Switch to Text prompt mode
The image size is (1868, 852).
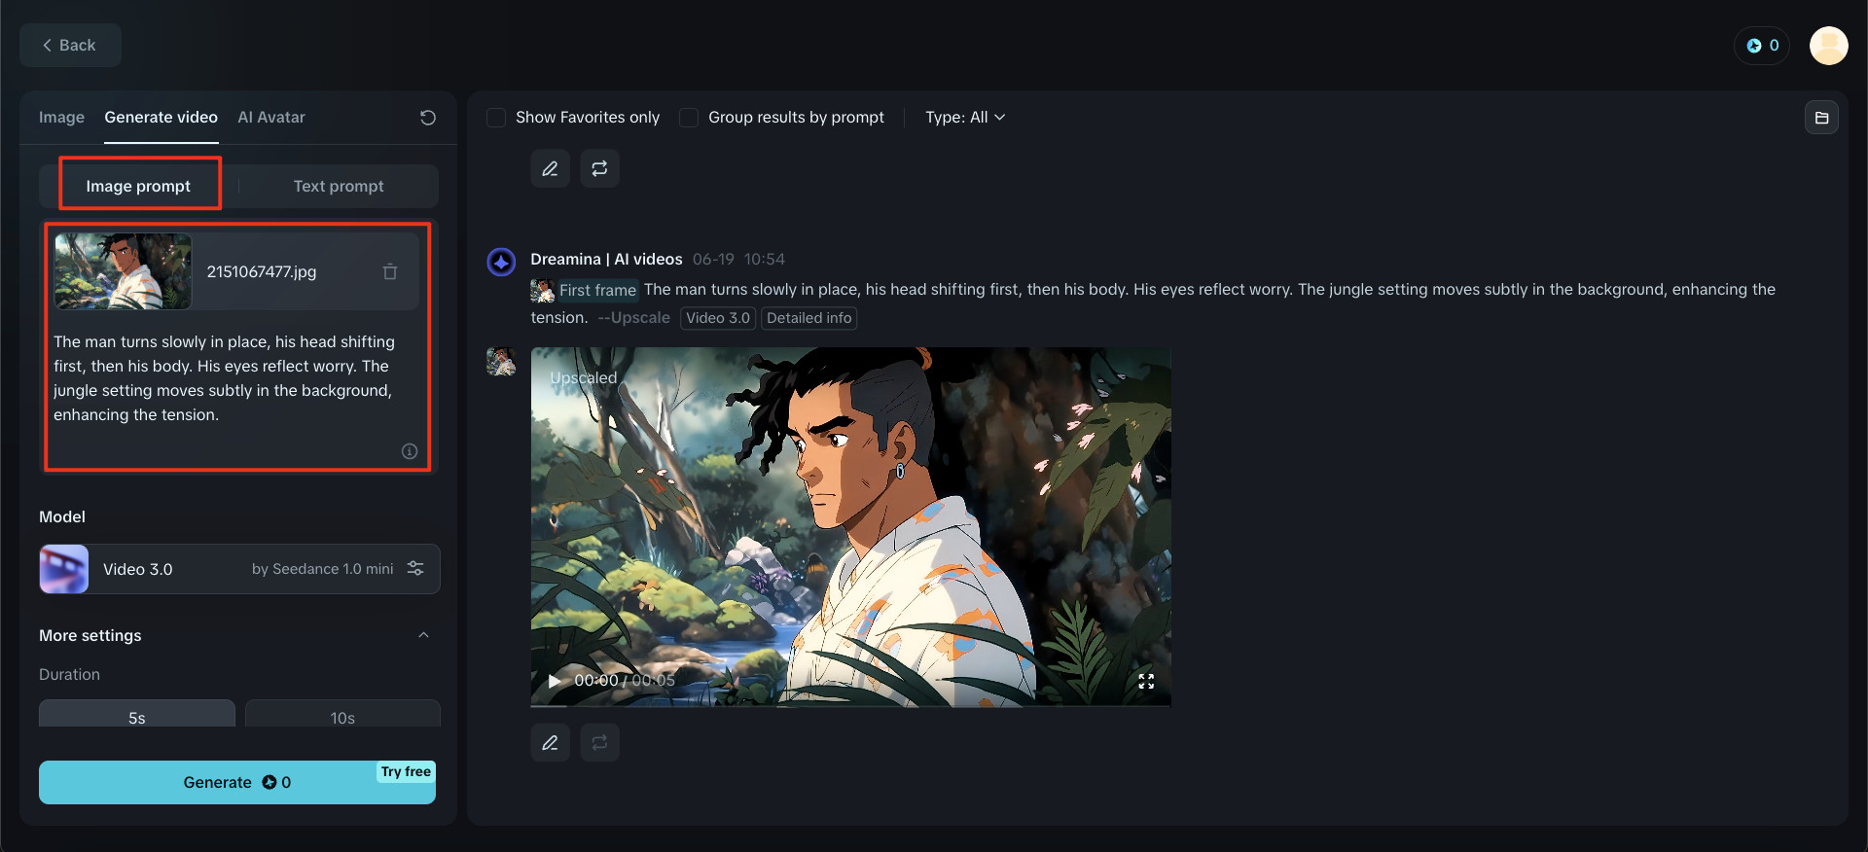[x=339, y=186]
